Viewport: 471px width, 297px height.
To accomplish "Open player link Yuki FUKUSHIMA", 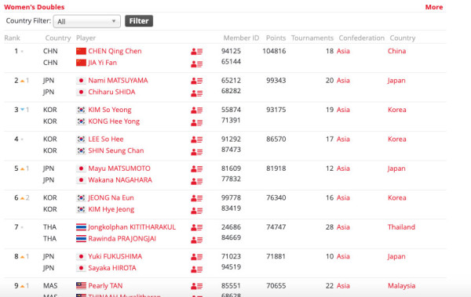I will (115, 256).
